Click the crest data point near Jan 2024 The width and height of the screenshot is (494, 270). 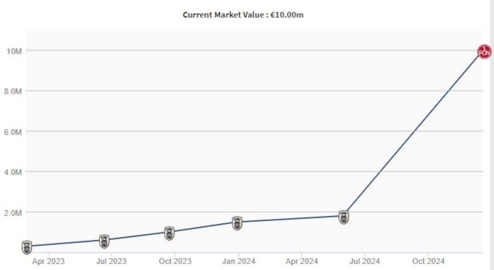(x=237, y=223)
